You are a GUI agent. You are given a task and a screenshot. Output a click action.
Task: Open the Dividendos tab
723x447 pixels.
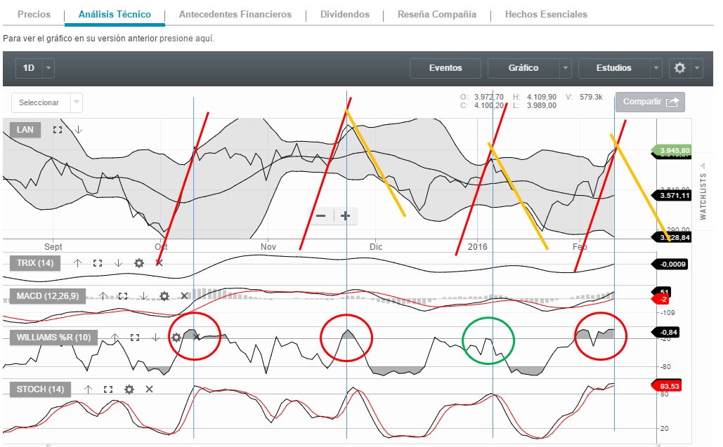tap(345, 14)
